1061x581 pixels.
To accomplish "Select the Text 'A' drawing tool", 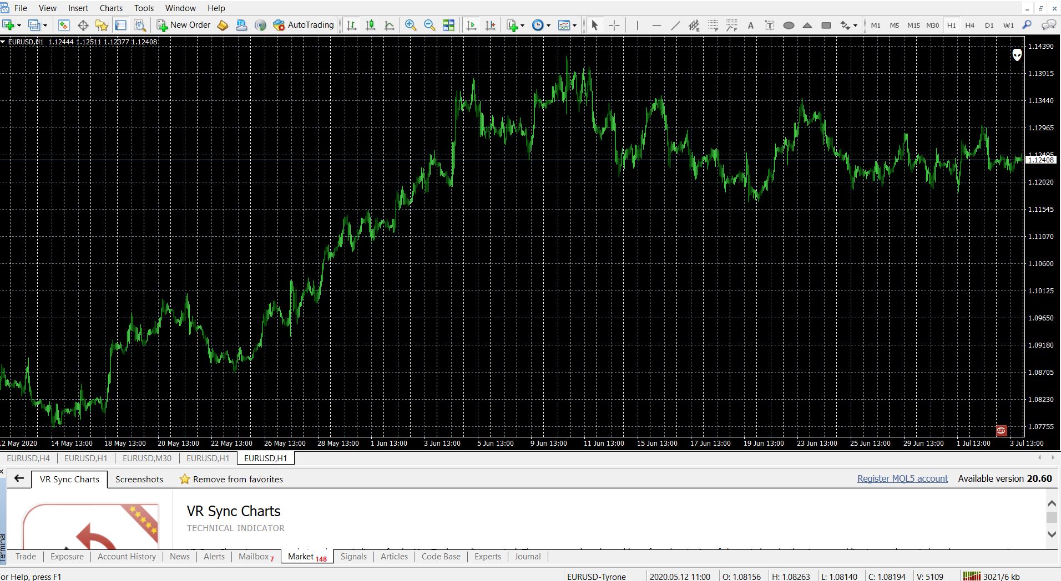I will click(751, 25).
